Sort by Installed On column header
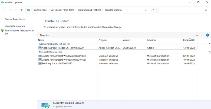This screenshot has height=109, width=211. [190, 40]
